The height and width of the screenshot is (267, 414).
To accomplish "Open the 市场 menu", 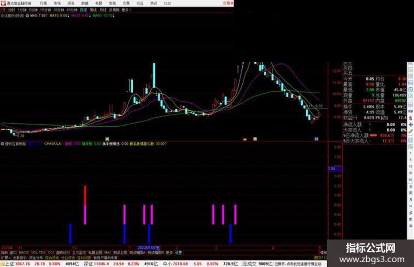I will pos(57,4).
